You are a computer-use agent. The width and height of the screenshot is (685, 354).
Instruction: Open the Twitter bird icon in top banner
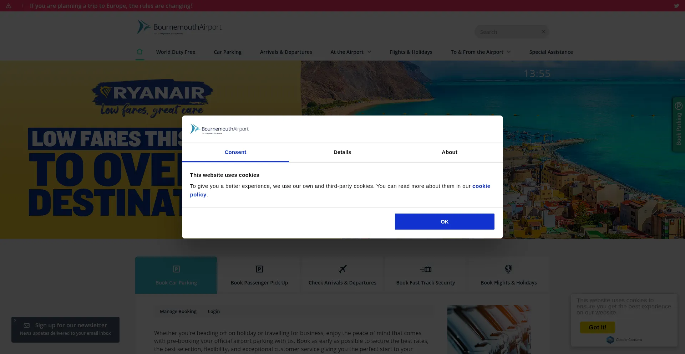point(676,6)
